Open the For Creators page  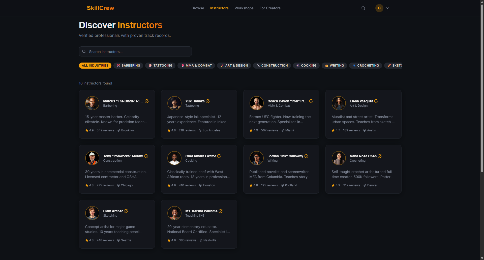270,8
